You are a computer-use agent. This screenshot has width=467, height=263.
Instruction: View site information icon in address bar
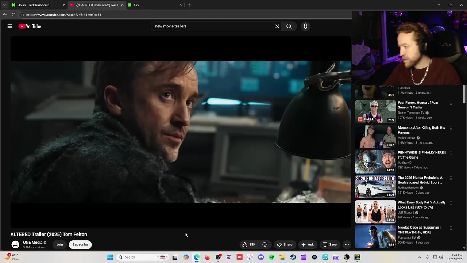22,15
